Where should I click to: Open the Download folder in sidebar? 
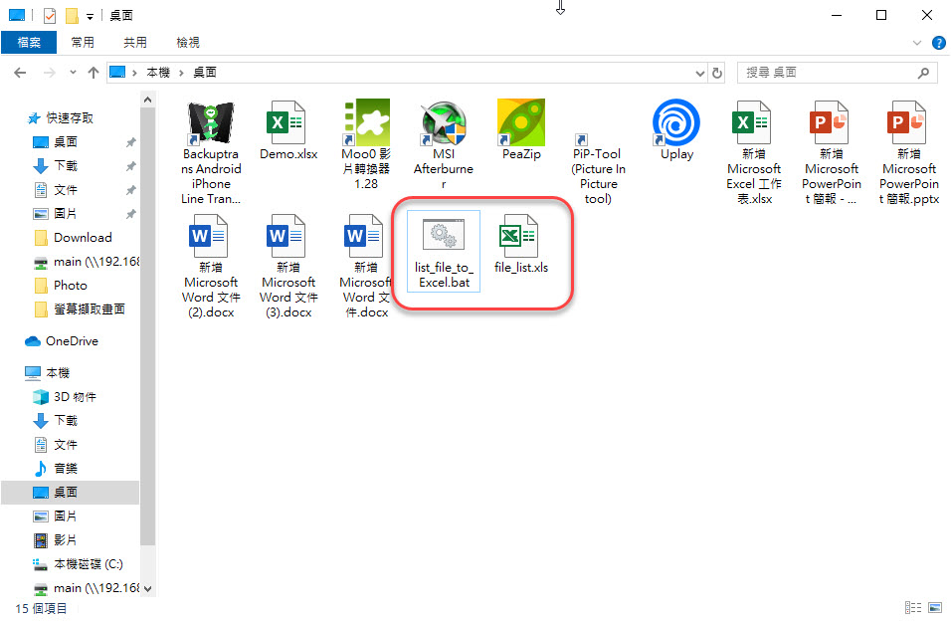tap(73, 237)
